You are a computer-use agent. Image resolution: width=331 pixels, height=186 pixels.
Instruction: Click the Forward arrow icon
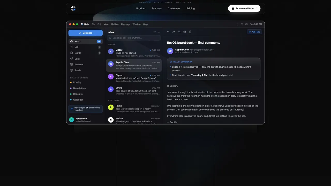[174, 32]
